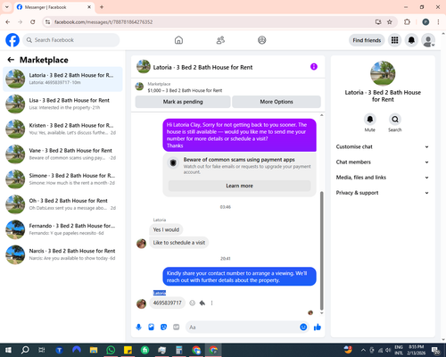Open the browser Extensions puzzle icon
This screenshot has height=357, width=446.
click(x=407, y=22)
